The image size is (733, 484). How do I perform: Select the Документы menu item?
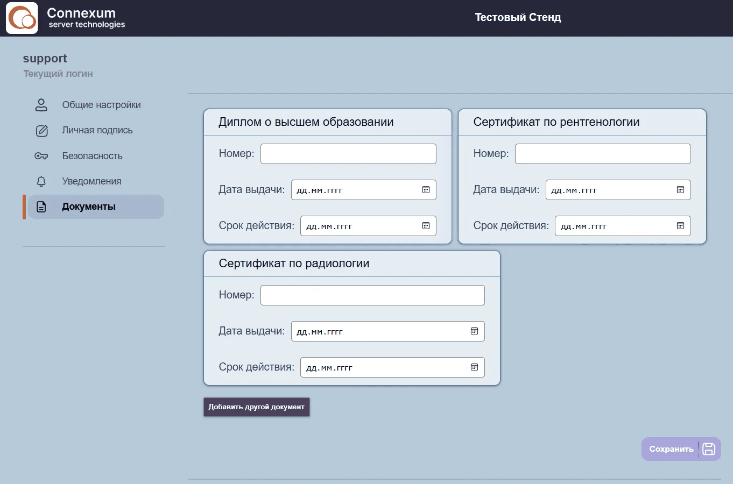click(x=96, y=207)
